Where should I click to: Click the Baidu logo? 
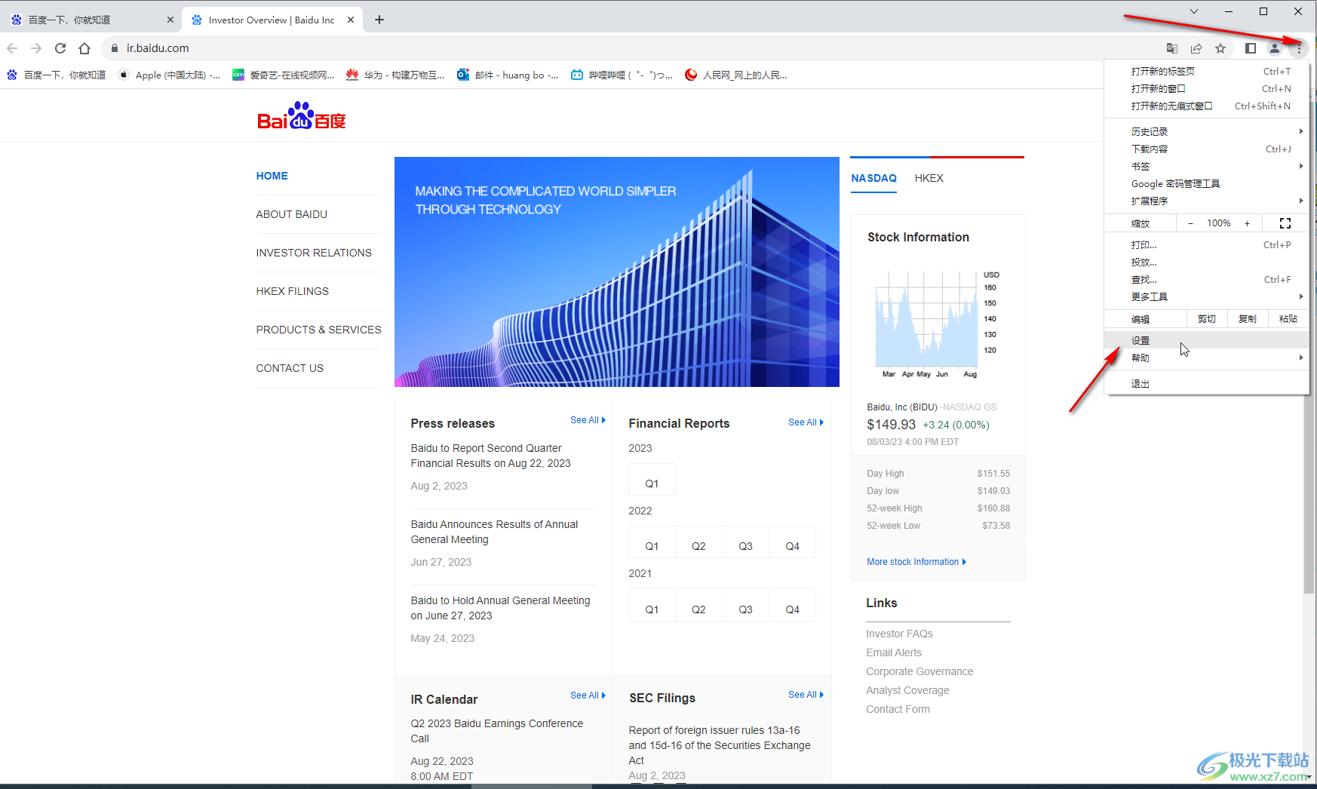pyautogui.click(x=302, y=116)
